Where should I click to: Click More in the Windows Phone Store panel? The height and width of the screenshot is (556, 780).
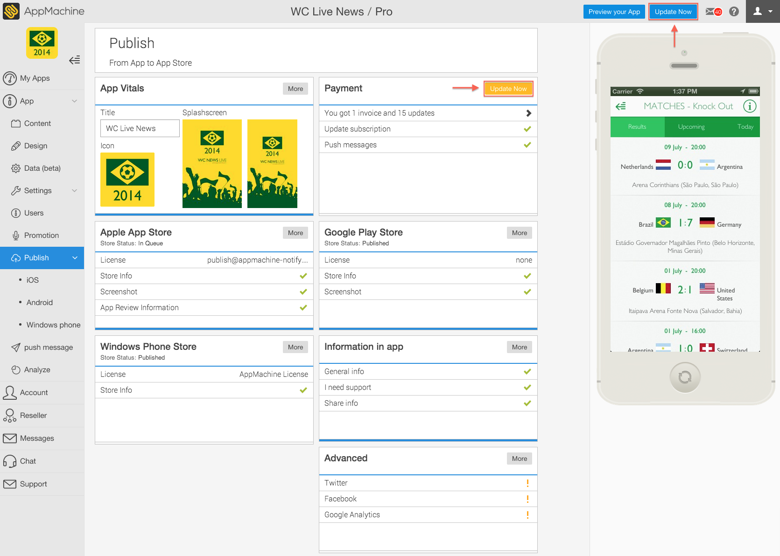pos(295,347)
